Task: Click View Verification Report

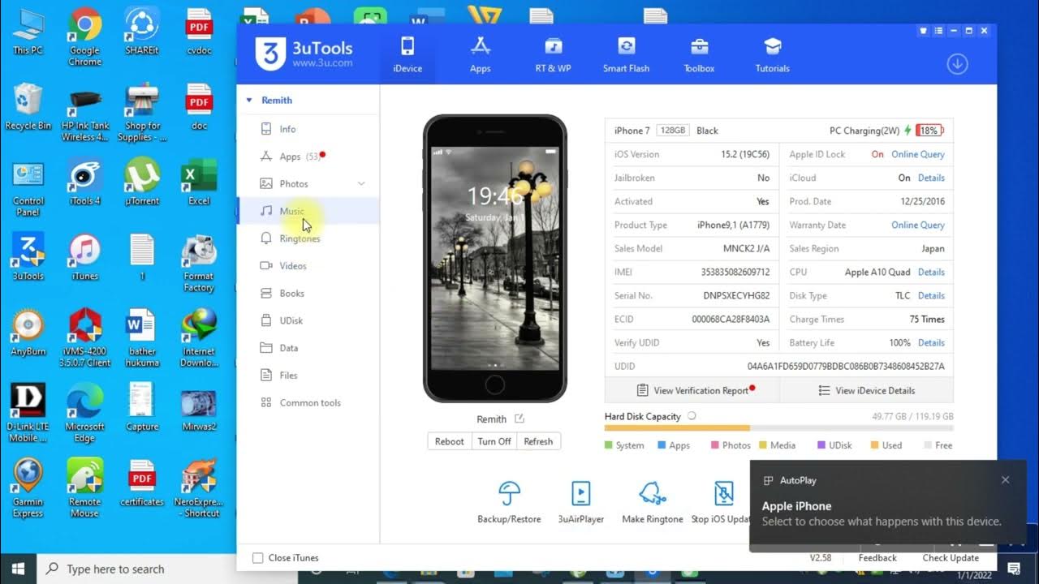Action: click(692, 390)
